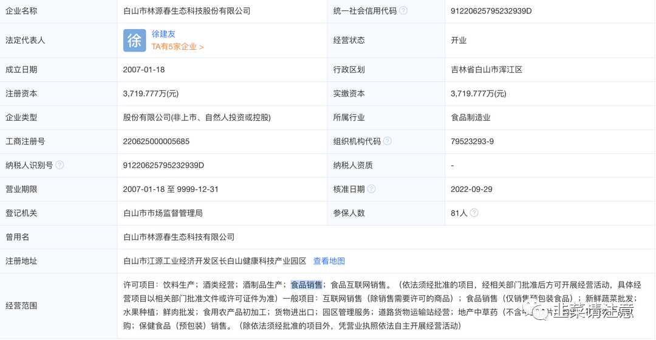Click 经营范围 label
Viewport: 656px width, 340px height.
coord(21,306)
